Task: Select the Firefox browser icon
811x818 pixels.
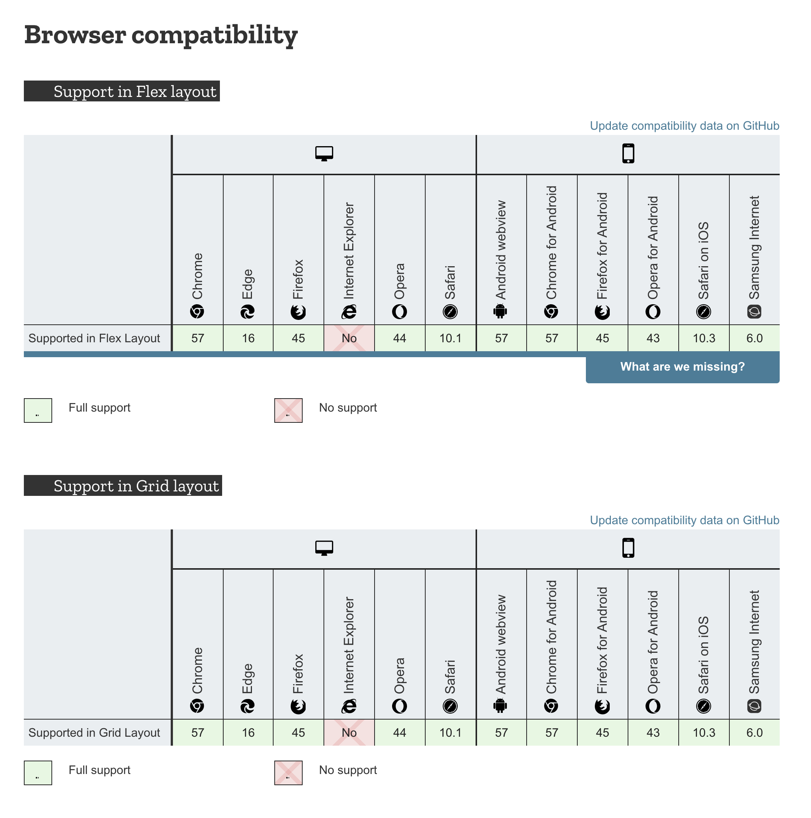Action: click(x=299, y=312)
